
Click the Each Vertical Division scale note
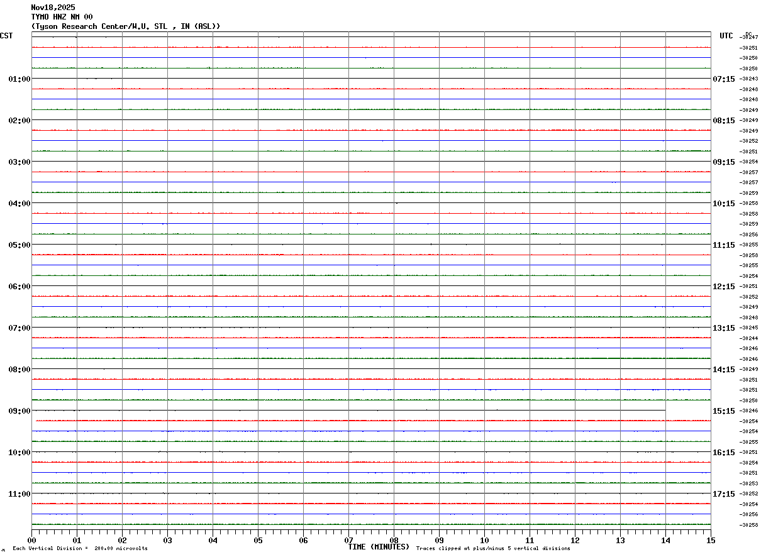coord(80,548)
